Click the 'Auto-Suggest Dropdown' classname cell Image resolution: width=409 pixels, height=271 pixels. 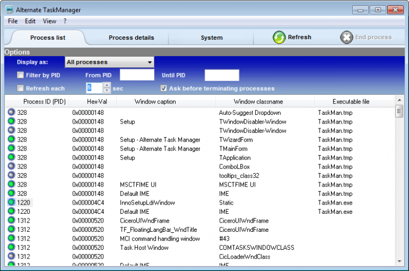(x=250, y=113)
